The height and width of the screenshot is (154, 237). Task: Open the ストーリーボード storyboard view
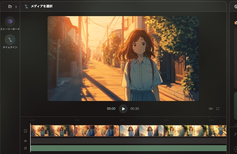tap(10, 22)
